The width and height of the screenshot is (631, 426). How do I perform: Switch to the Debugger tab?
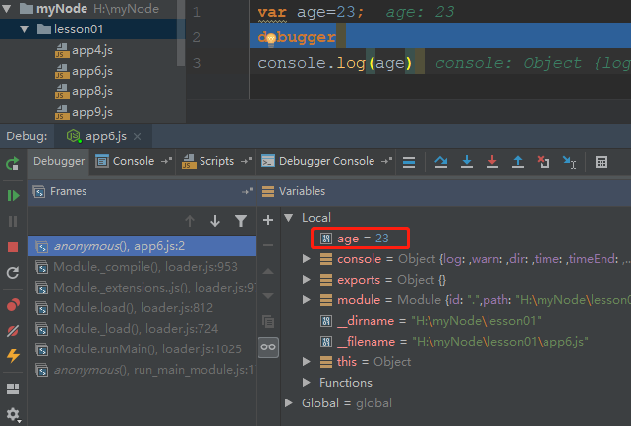[x=59, y=161]
